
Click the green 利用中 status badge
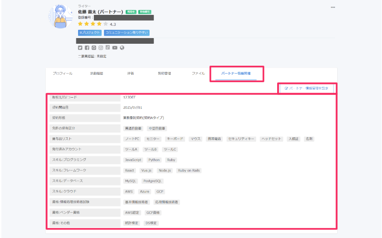131,12
